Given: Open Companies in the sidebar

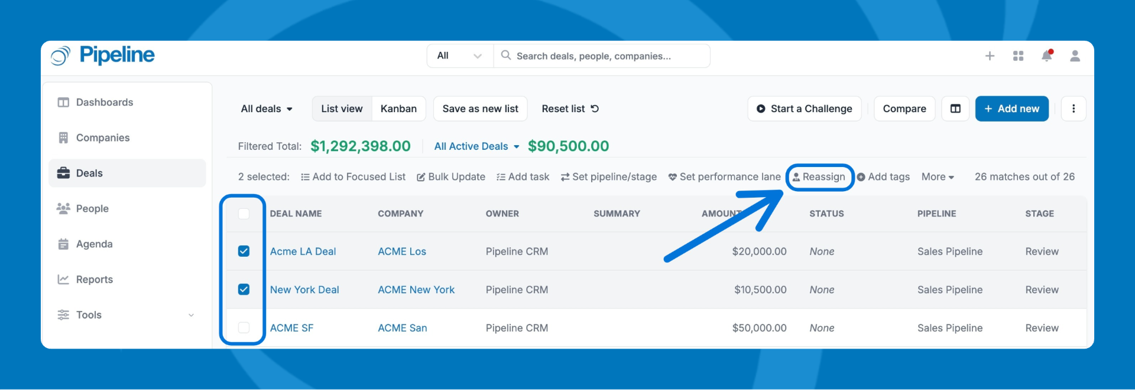Looking at the screenshot, I should tap(102, 137).
